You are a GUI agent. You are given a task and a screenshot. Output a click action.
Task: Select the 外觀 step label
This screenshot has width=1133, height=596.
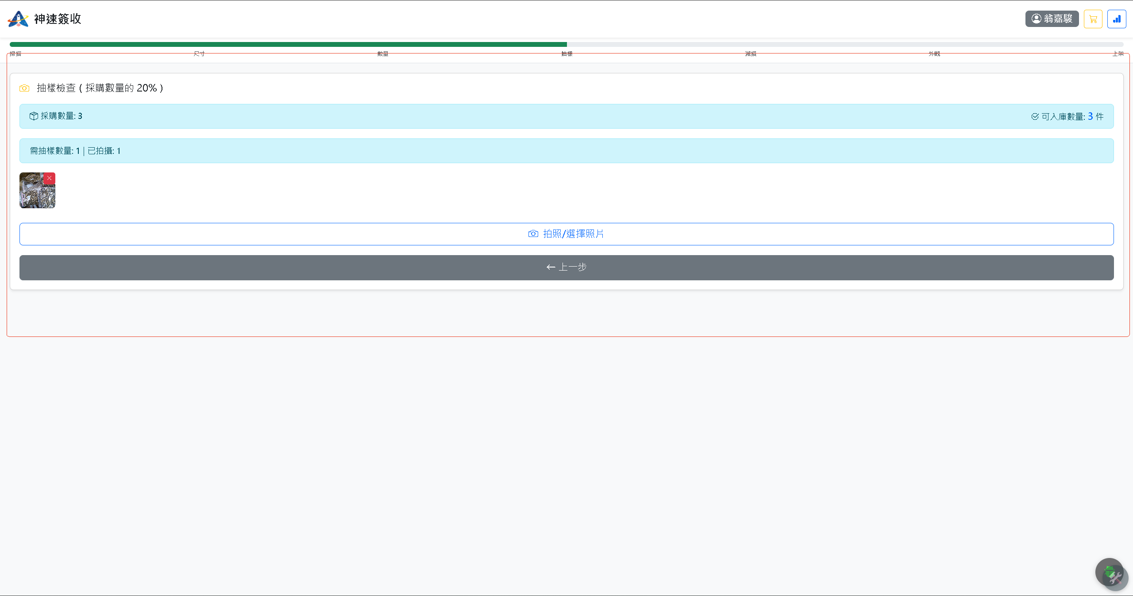[x=934, y=54]
